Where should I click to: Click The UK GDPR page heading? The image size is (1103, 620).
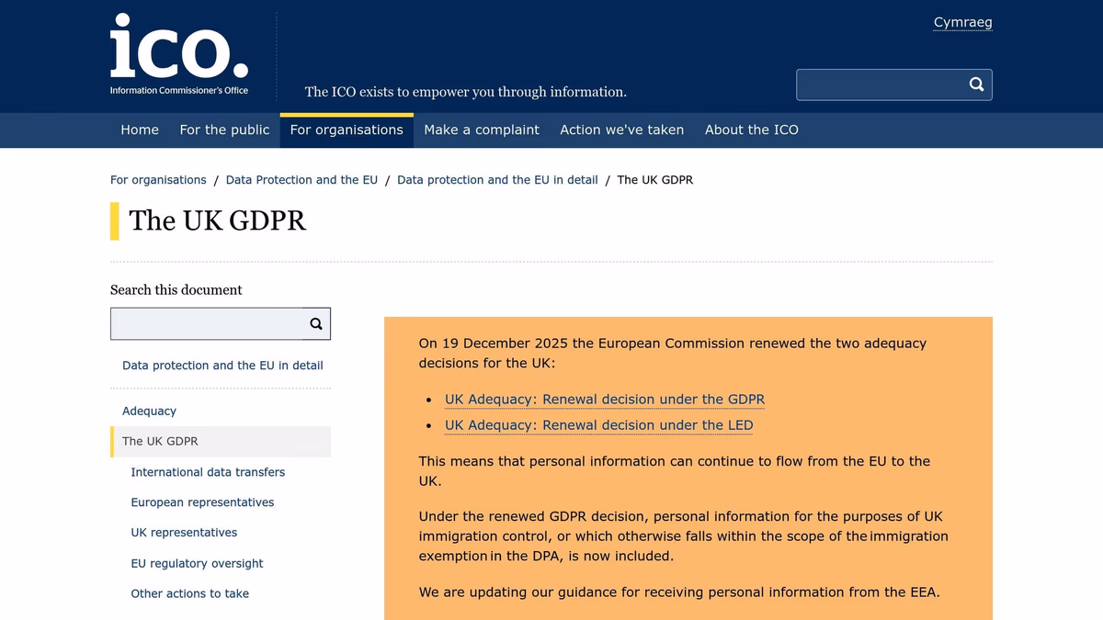pyautogui.click(x=218, y=220)
